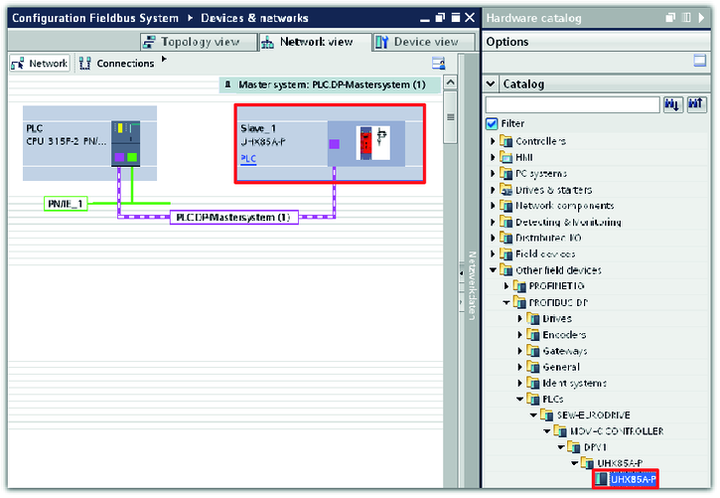
Task: Switch to Topology view tab
Action: [194, 42]
